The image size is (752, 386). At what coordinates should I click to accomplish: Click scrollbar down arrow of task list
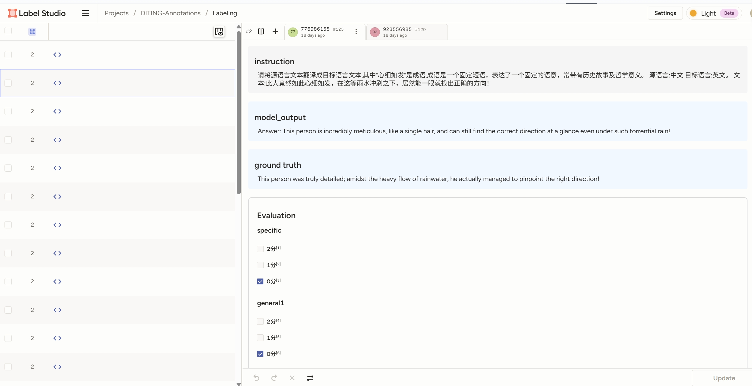pyautogui.click(x=239, y=384)
